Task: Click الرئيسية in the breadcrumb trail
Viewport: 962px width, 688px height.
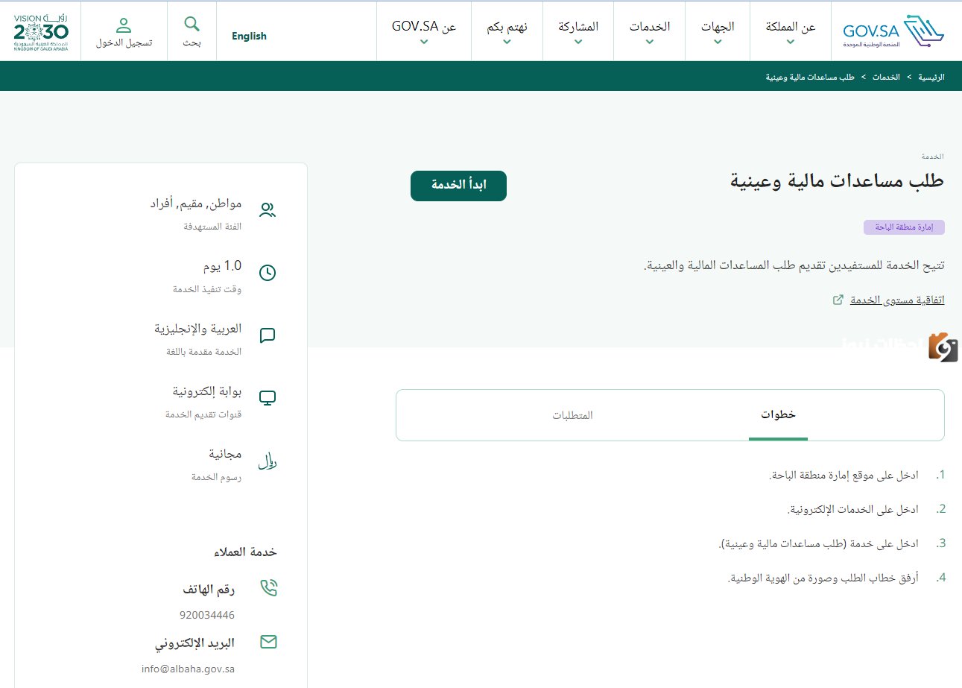Action: point(930,76)
